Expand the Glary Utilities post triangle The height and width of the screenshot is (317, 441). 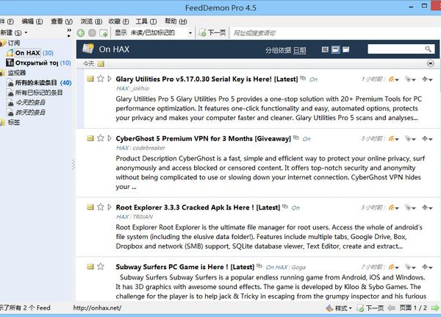[x=110, y=78]
